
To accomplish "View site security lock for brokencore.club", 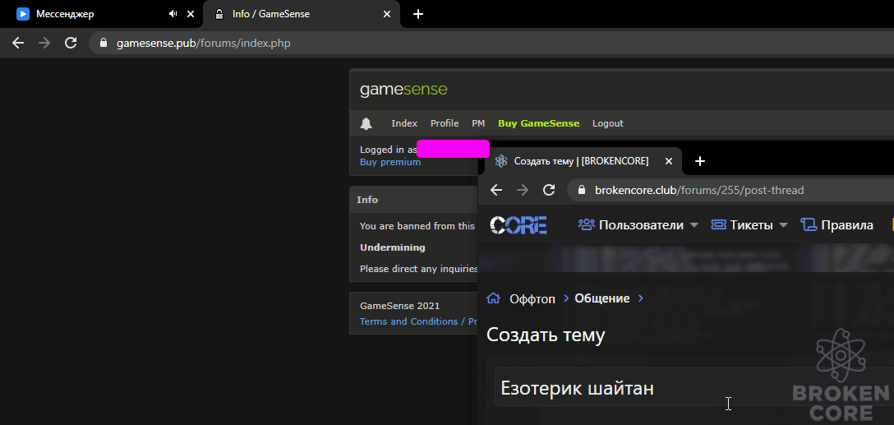I will pos(582,190).
